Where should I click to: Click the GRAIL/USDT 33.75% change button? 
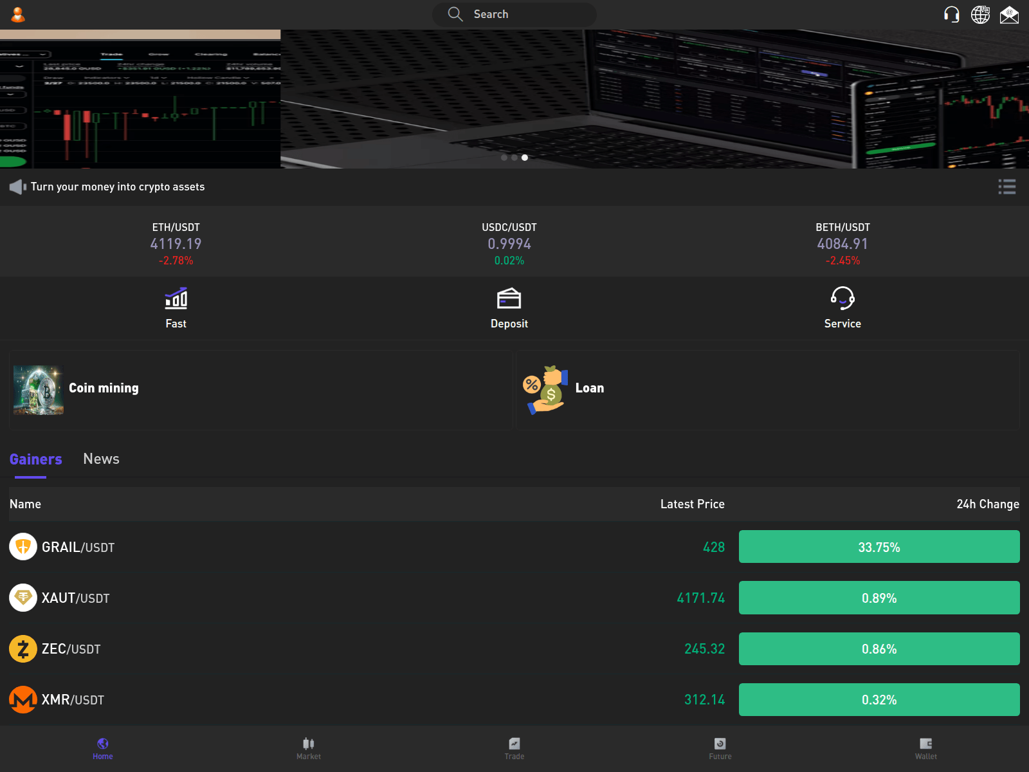tap(879, 547)
